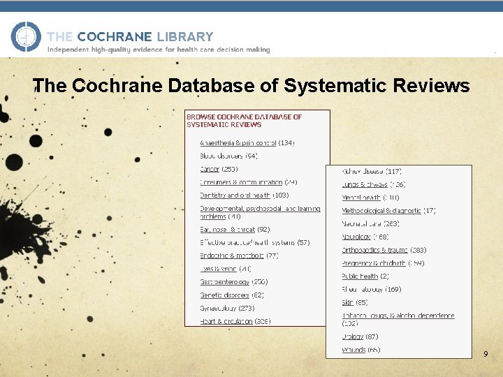The width and height of the screenshot is (503, 377).
Task: Select Blood disorders (94) entry
Action: (228, 156)
